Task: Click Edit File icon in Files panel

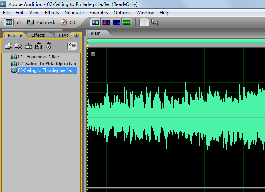Action: [29, 46]
